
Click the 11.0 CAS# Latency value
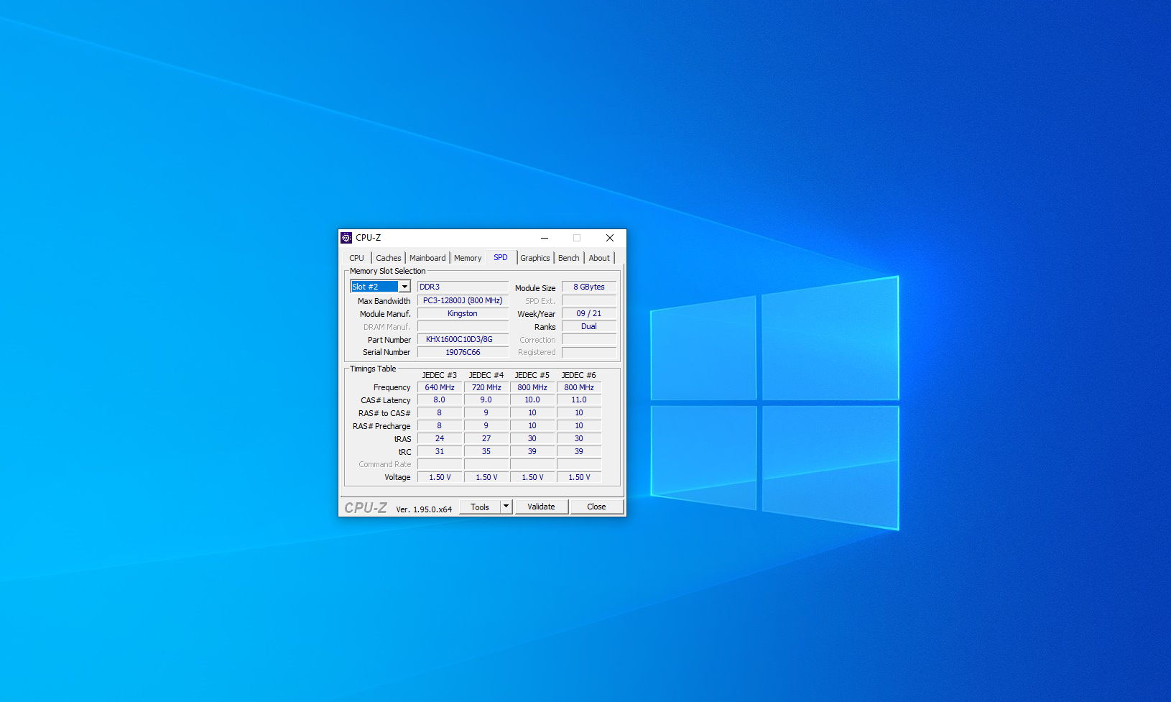point(579,400)
